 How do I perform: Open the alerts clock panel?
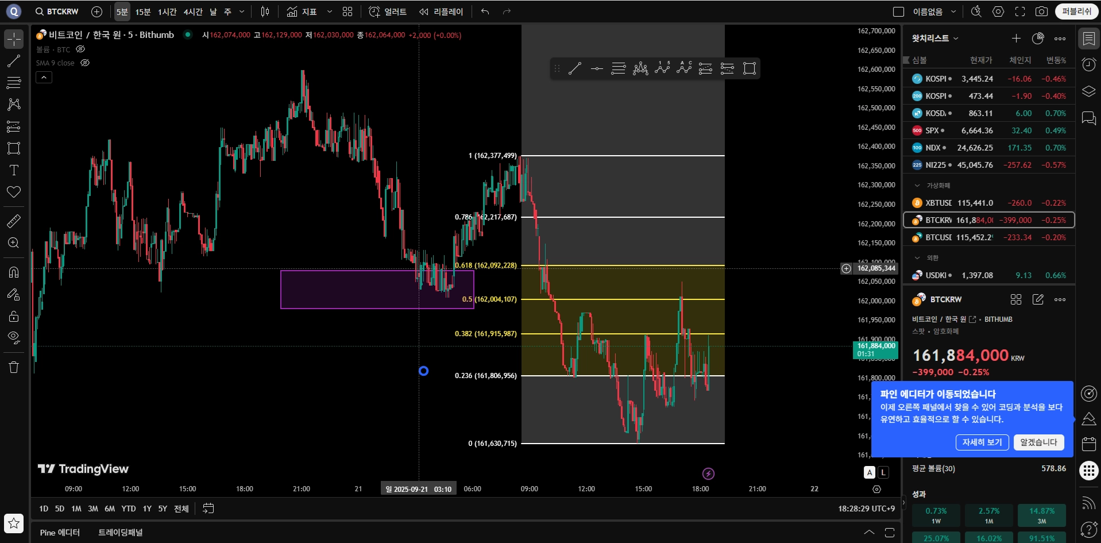[x=1088, y=64]
